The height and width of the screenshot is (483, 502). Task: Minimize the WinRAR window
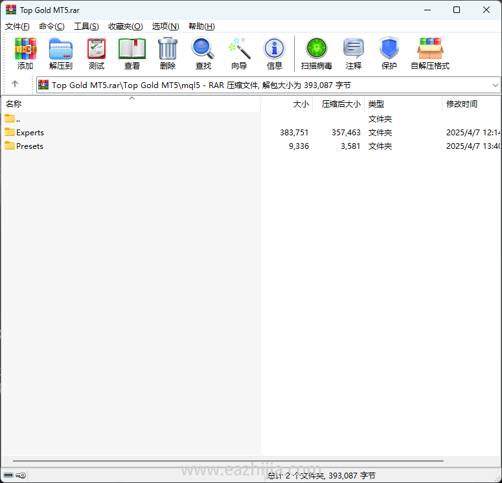click(428, 10)
